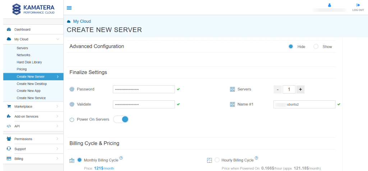Select Show for Advanced Configuration
This screenshot has height=171, width=368.
point(316,46)
